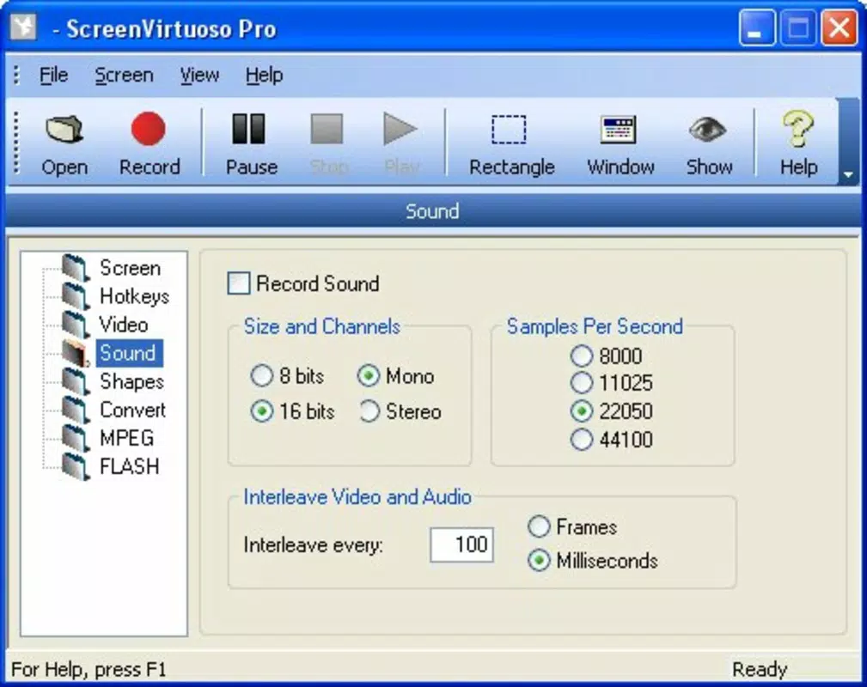867x687 pixels.
Task: Click the Video settings tree icon
Action: point(76,325)
